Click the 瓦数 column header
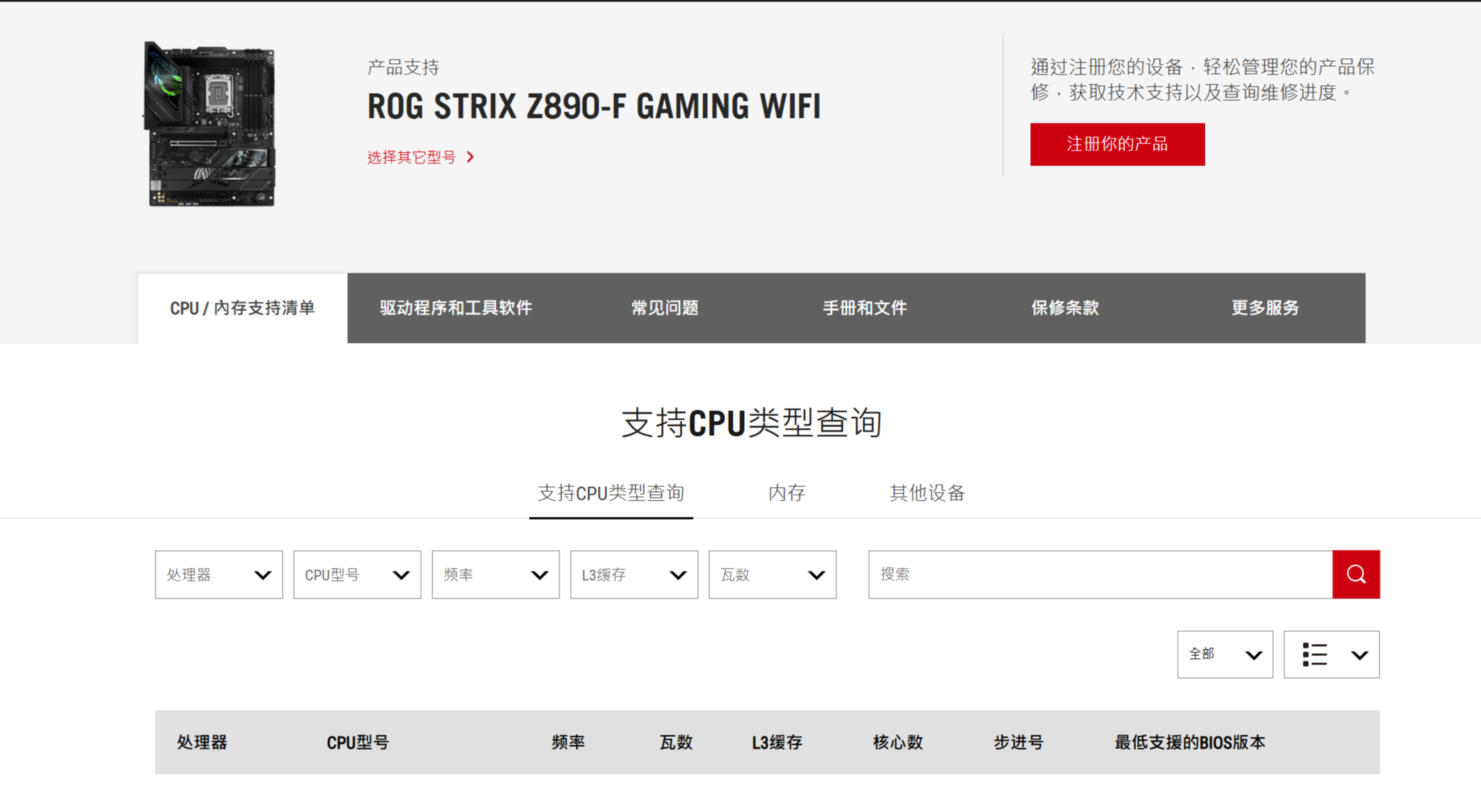 [676, 743]
